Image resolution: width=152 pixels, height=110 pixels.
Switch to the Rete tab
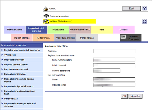click(102, 30)
